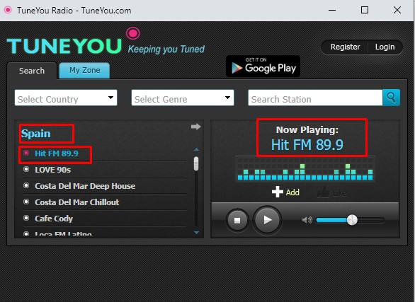Open the Select Country dropdown

66,98
